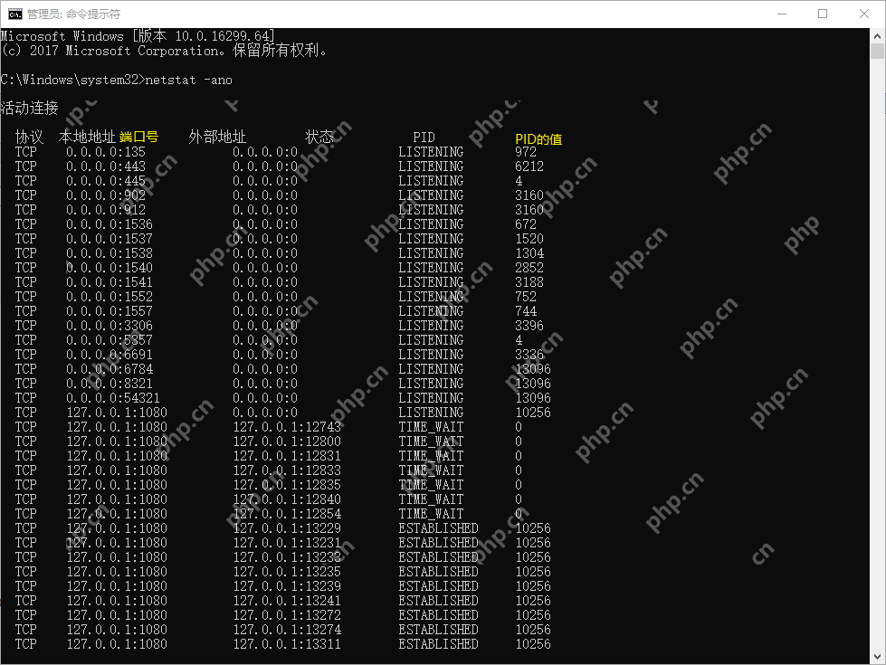Close the Command Prompt window
886x665 pixels.
point(863,13)
